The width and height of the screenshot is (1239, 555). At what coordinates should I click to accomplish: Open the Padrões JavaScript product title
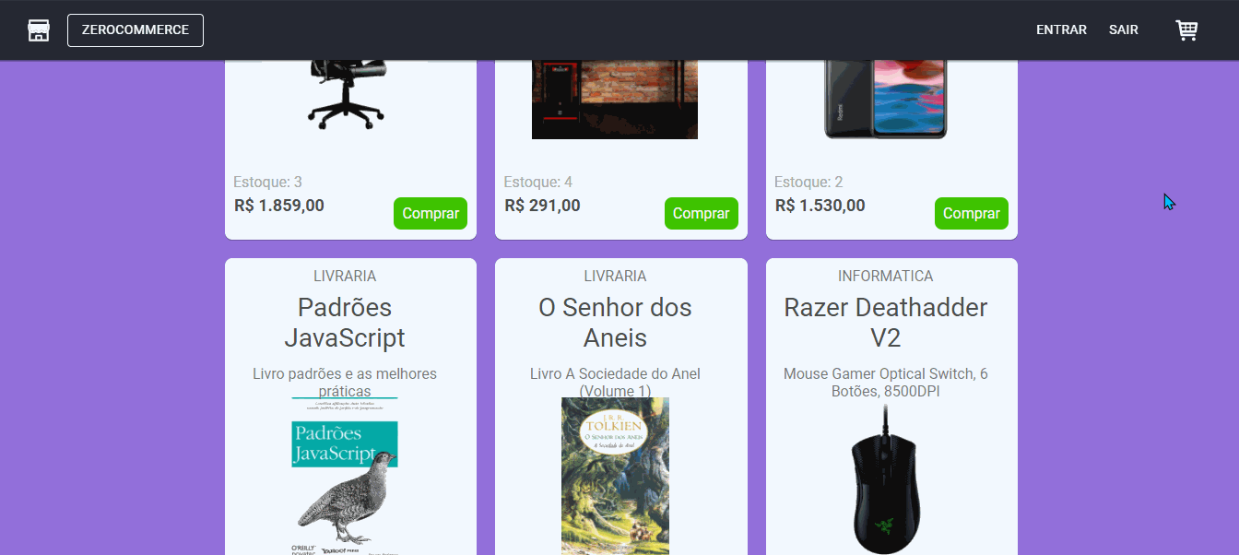click(345, 323)
